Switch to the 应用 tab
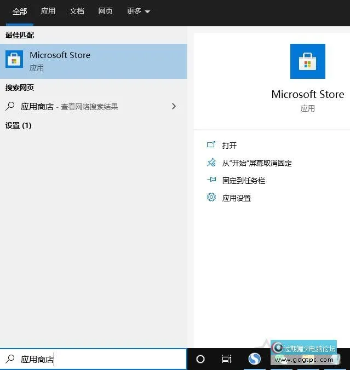The width and height of the screenshot is (350, 370). 48,11
